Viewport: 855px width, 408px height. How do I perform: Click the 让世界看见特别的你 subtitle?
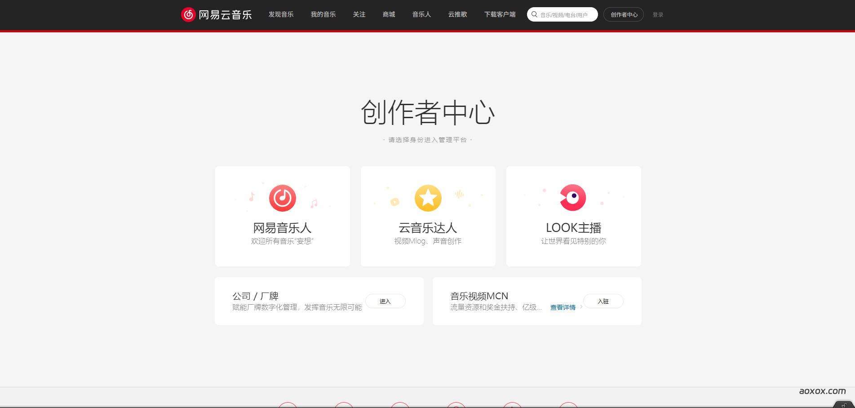574,241
